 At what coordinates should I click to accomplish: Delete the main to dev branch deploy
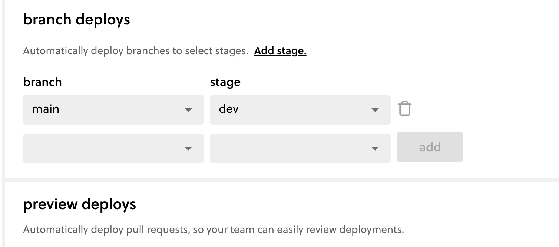(404, 109)
